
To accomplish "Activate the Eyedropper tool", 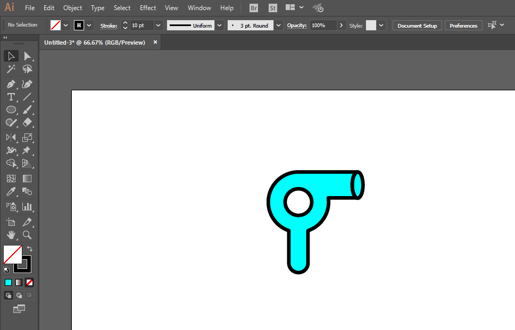I will [11, 192].
